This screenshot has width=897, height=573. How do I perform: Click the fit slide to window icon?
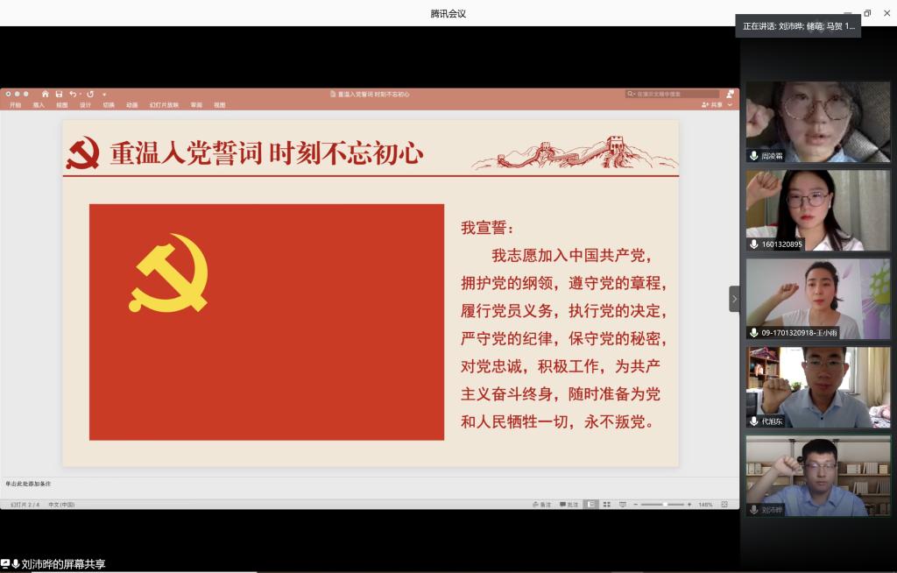click(x=724, y=505)
